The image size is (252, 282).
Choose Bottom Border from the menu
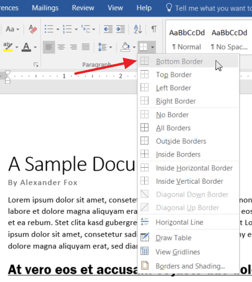[x=188, y=61]
